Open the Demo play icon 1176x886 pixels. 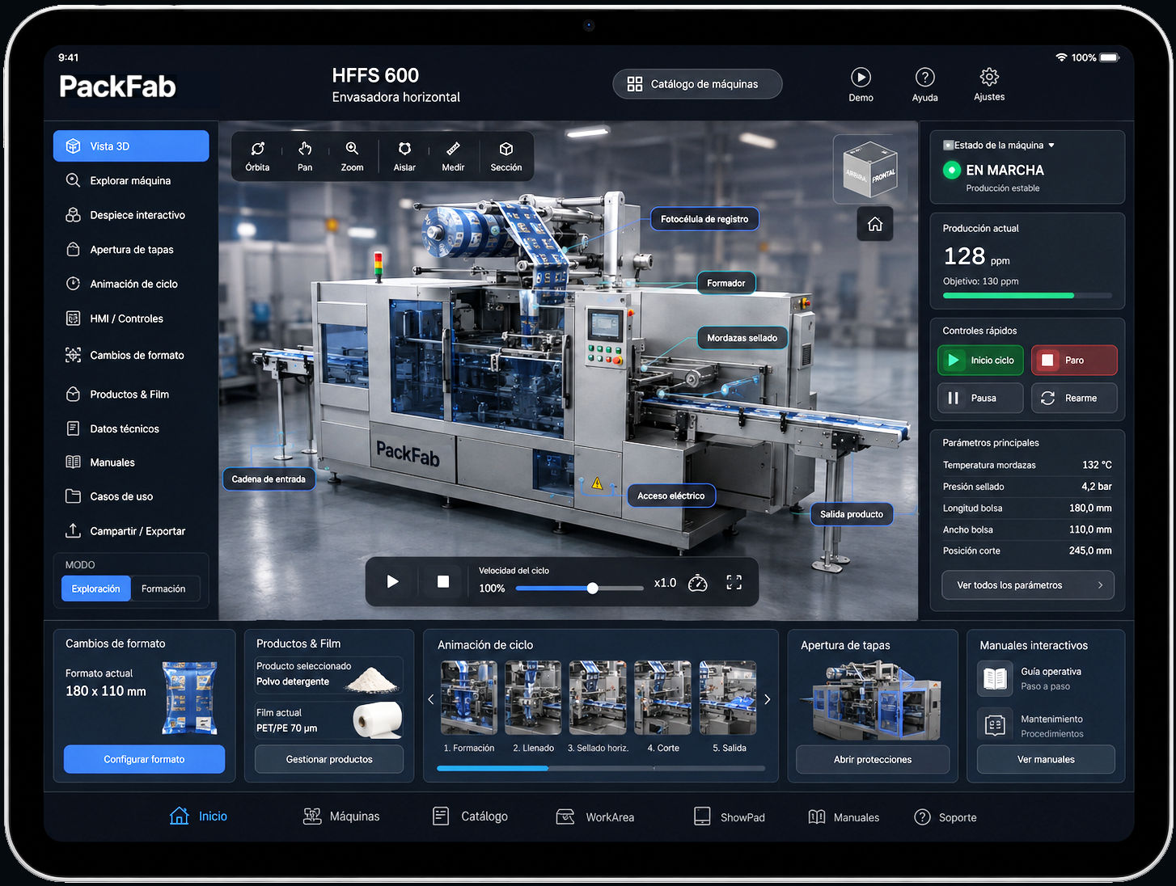[x=861, y=85]
